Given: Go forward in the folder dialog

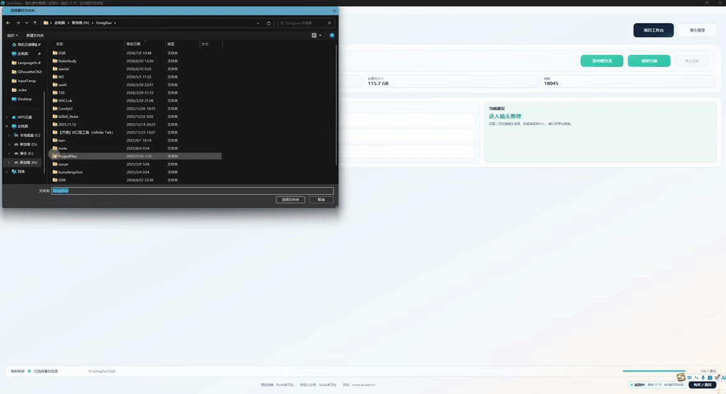Looking at the screenshot, I should (18, 23).
